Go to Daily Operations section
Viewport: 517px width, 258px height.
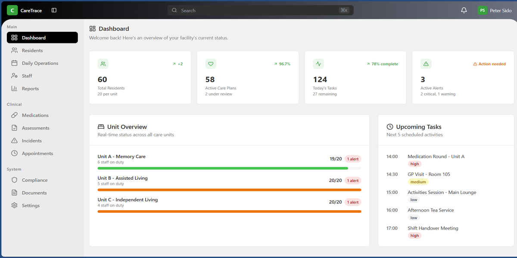40,63
